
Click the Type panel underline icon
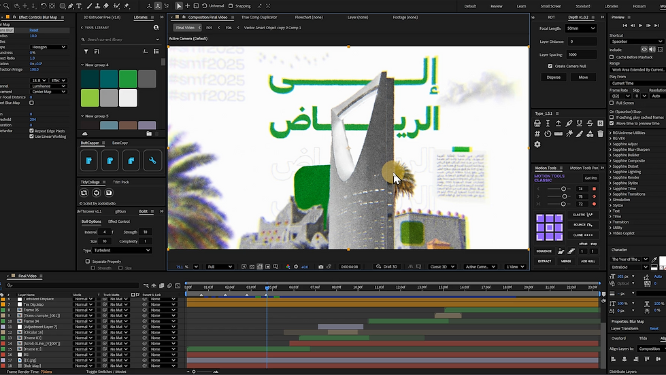click(x=580, y=124)
